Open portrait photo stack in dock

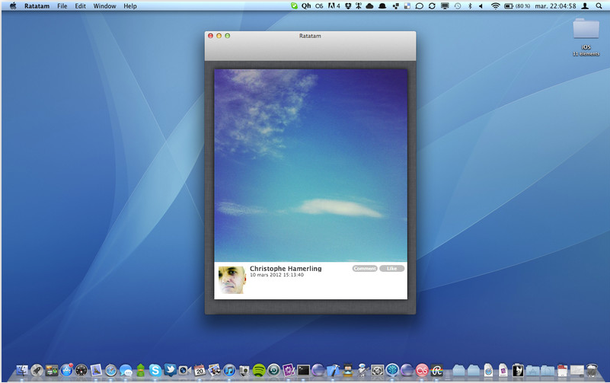pyautogui.click(x=518, y=370)
